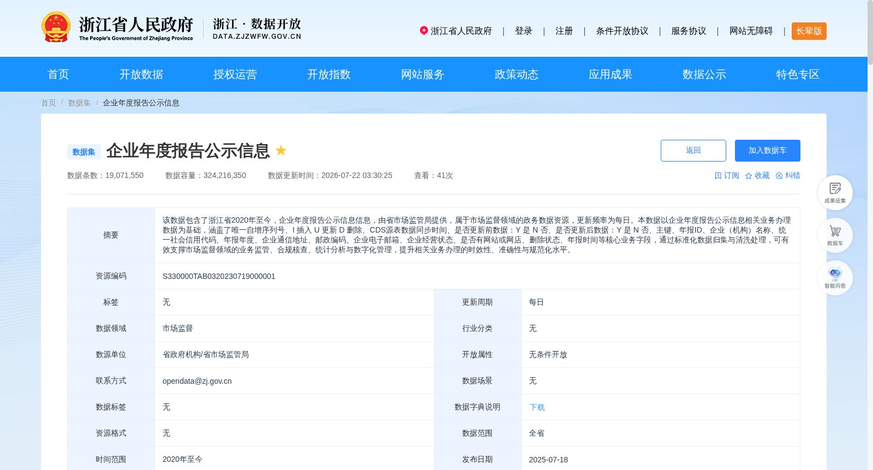Switch to 长辈版 mode
This screenshot has width=873, height=470.
click(809, 31)
